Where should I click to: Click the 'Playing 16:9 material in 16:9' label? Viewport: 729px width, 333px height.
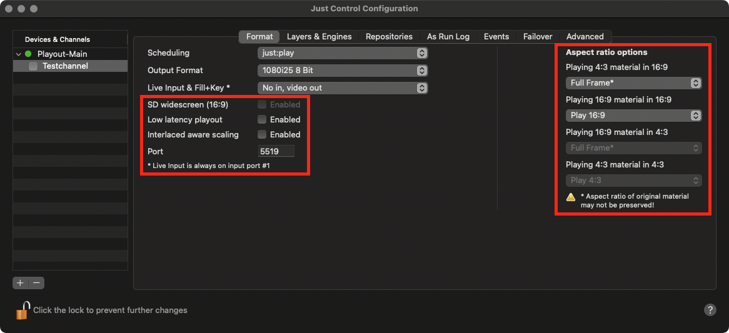[619, 99]
